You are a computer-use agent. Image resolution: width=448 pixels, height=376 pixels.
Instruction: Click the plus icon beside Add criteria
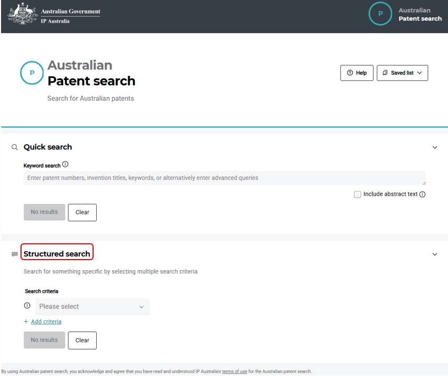(x=26, y=321)
